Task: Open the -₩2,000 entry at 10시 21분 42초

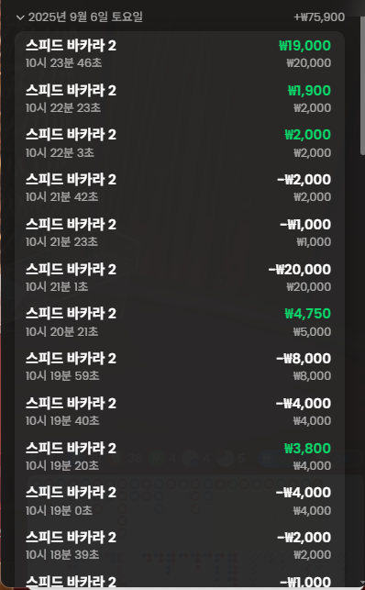Action: click(180, 187)
